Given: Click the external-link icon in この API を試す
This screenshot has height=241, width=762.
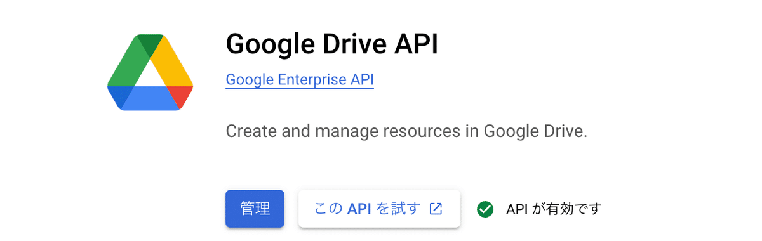Looking at the screenshot, I should pyautogui.click(x=436, y=209).
